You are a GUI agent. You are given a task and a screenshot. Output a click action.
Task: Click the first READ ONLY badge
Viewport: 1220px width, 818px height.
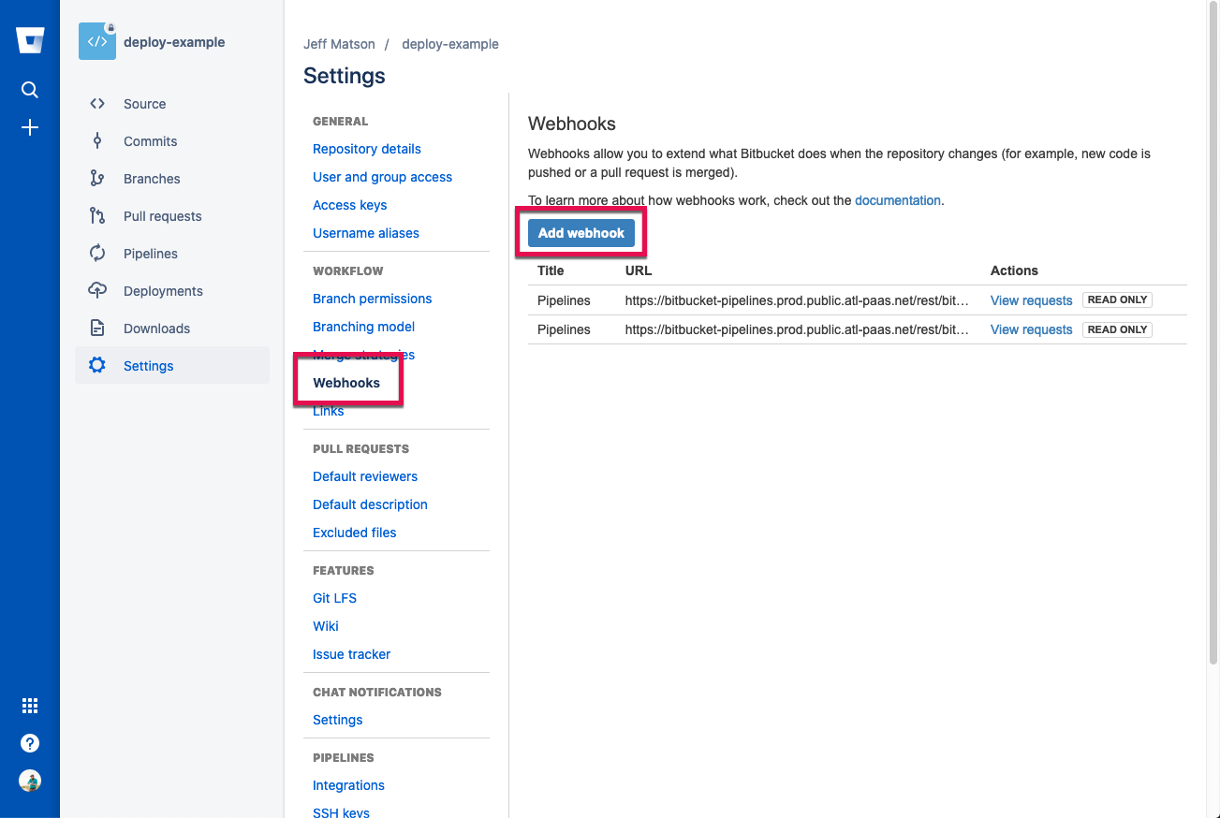point(1117,300)
